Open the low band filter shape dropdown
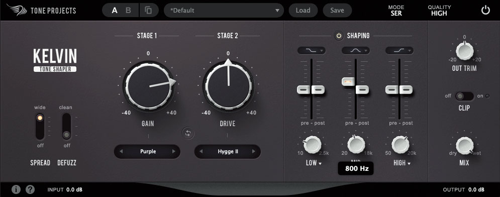500x197 pixels. (x=311, y=50)
